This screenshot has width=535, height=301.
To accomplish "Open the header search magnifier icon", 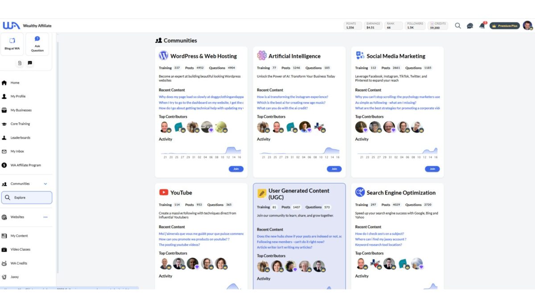I will click(x=458, y=26).
